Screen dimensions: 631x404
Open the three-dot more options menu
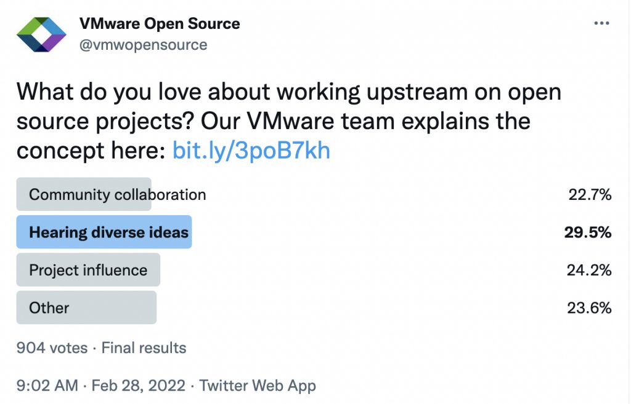601,24
